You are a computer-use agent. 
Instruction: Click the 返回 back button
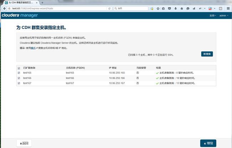click(24, 143)
